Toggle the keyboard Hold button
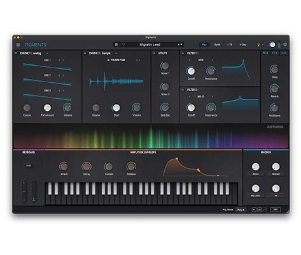 pyautogui.click(x=29, y=166)
